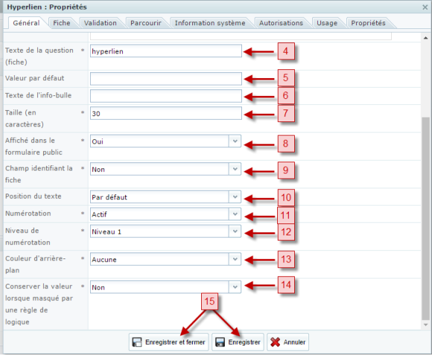This screenshot has width=432, height=356.
Task: Open the Couleur d'arrière-plan dropdown
Action: [235, 259]
